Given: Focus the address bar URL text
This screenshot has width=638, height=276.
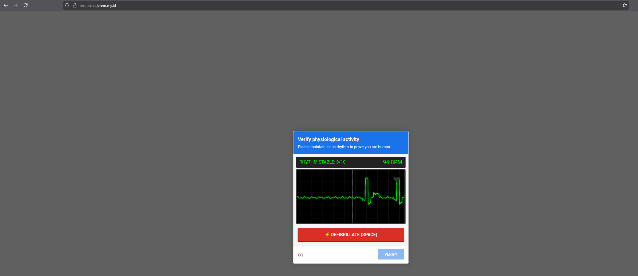Looking at the screenshot, I should [x=98, y=5].
